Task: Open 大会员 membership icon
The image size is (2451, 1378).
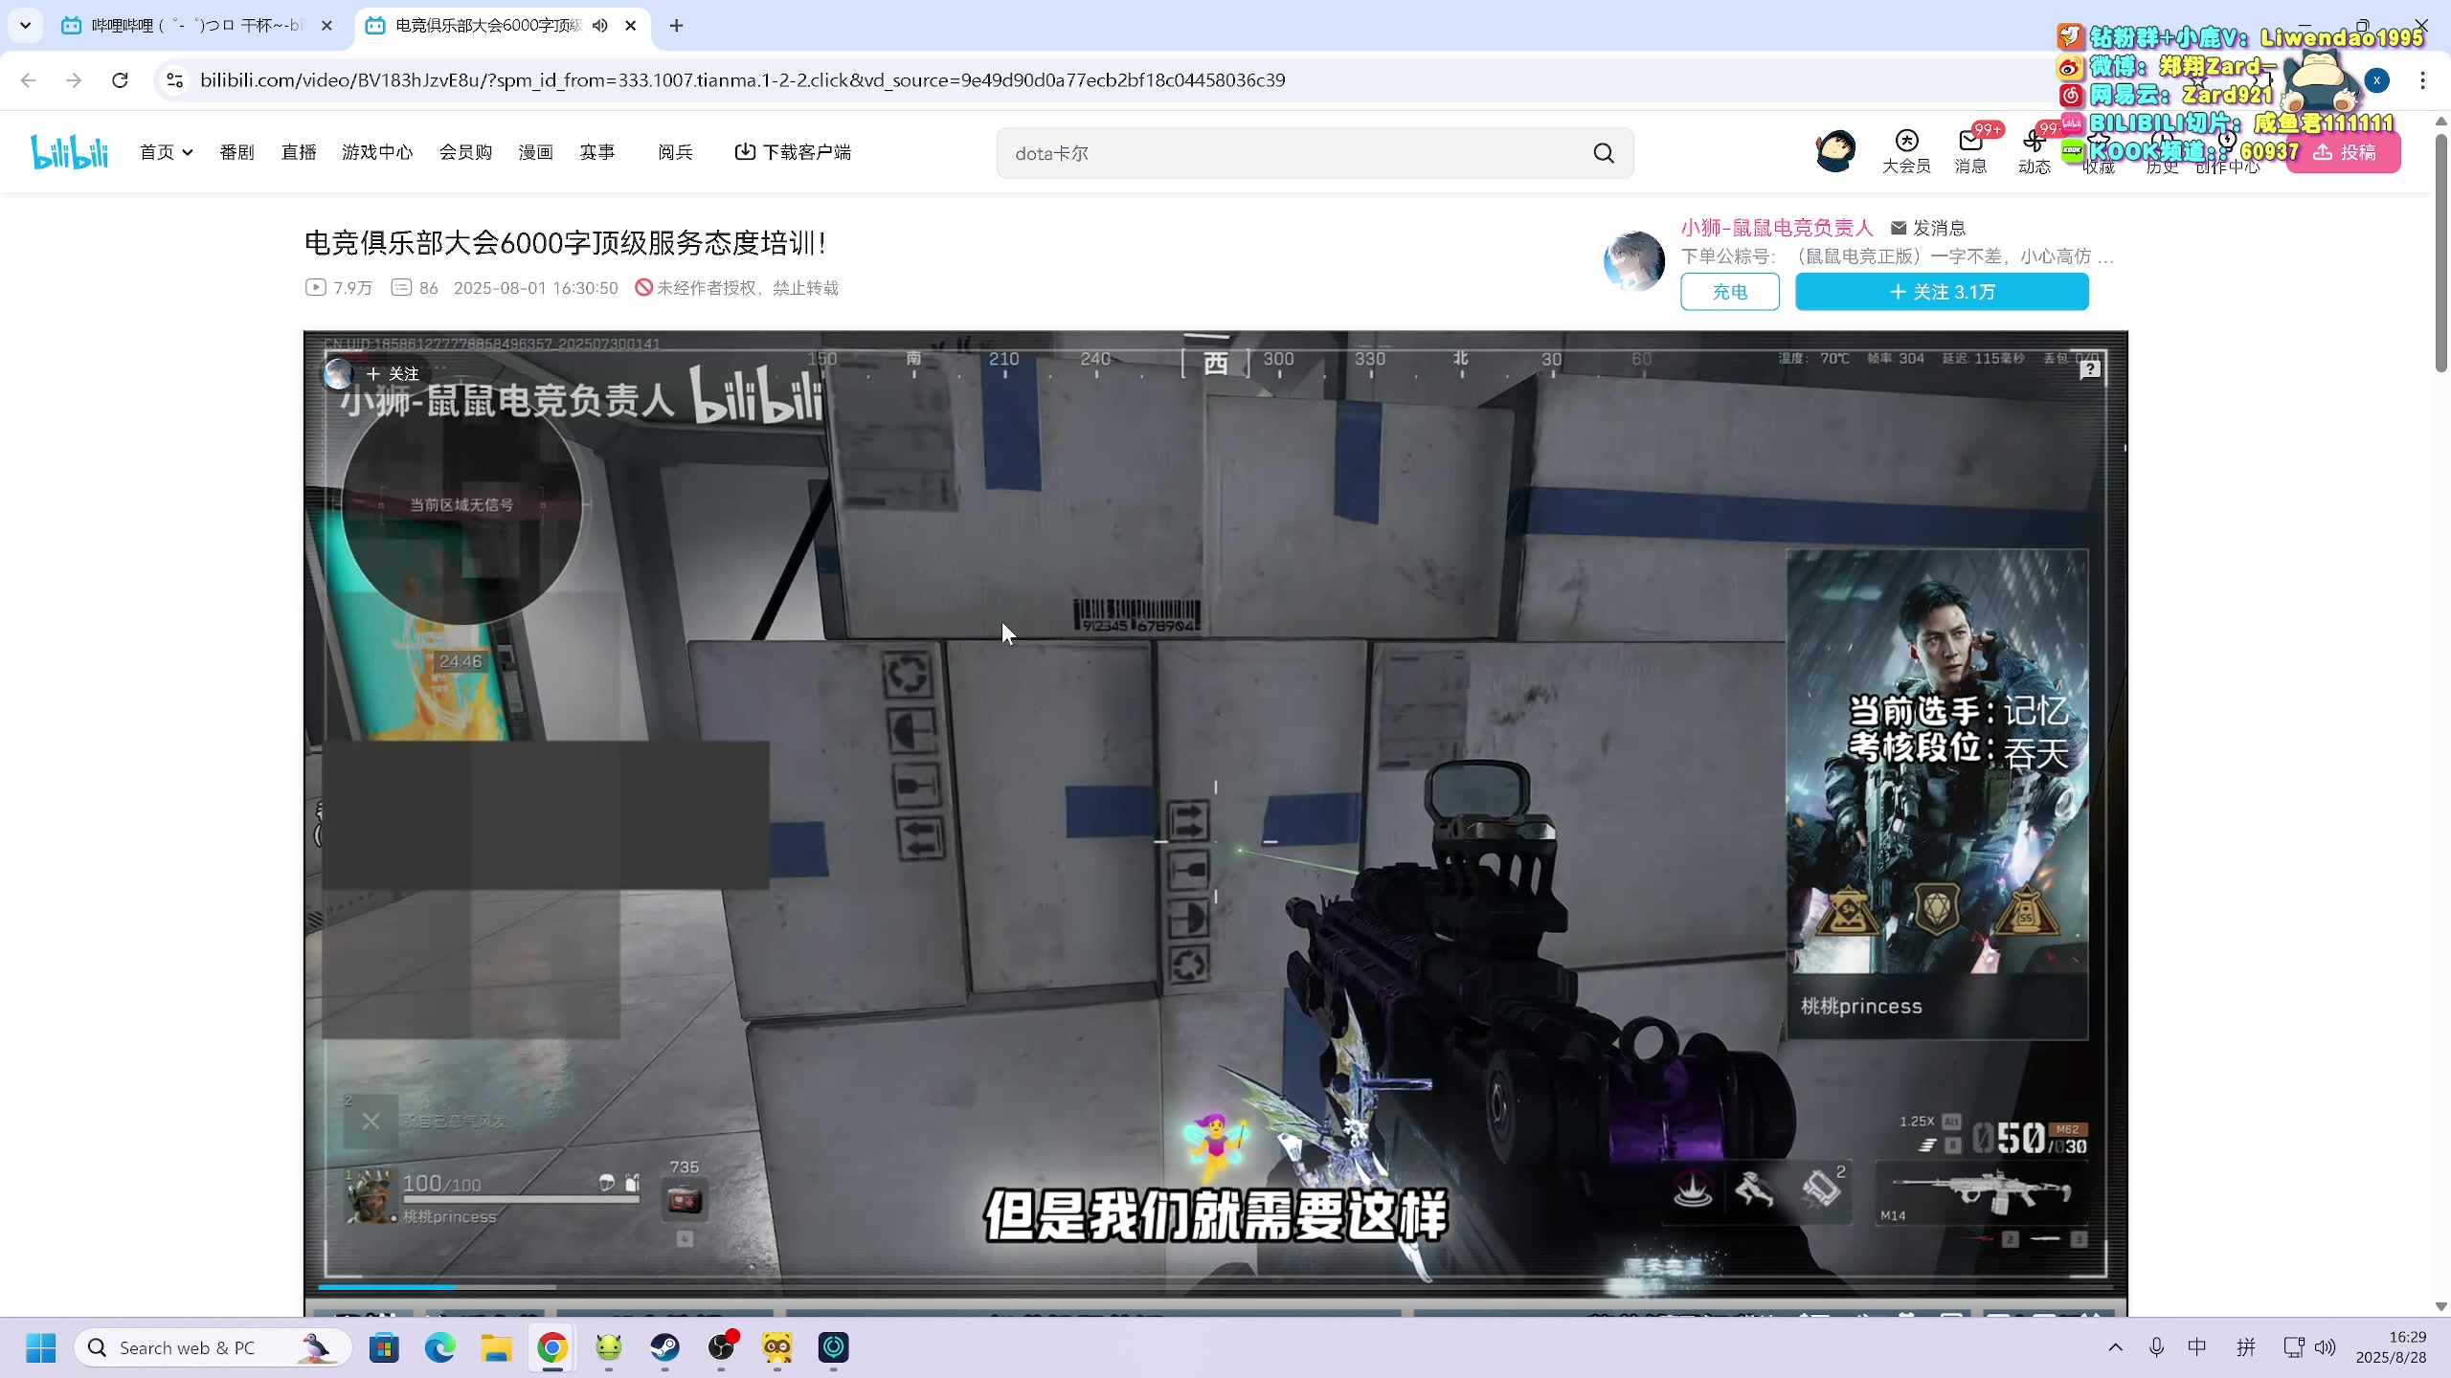Action: tap(1906, 152)
